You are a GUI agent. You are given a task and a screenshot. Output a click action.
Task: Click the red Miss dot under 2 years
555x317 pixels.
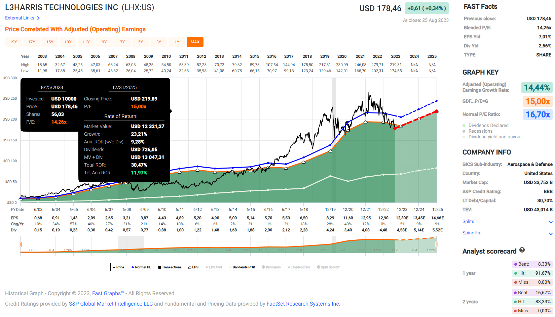516,311
